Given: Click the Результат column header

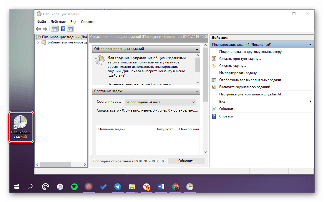Looking at the screenshot, I should coord(166,129).
